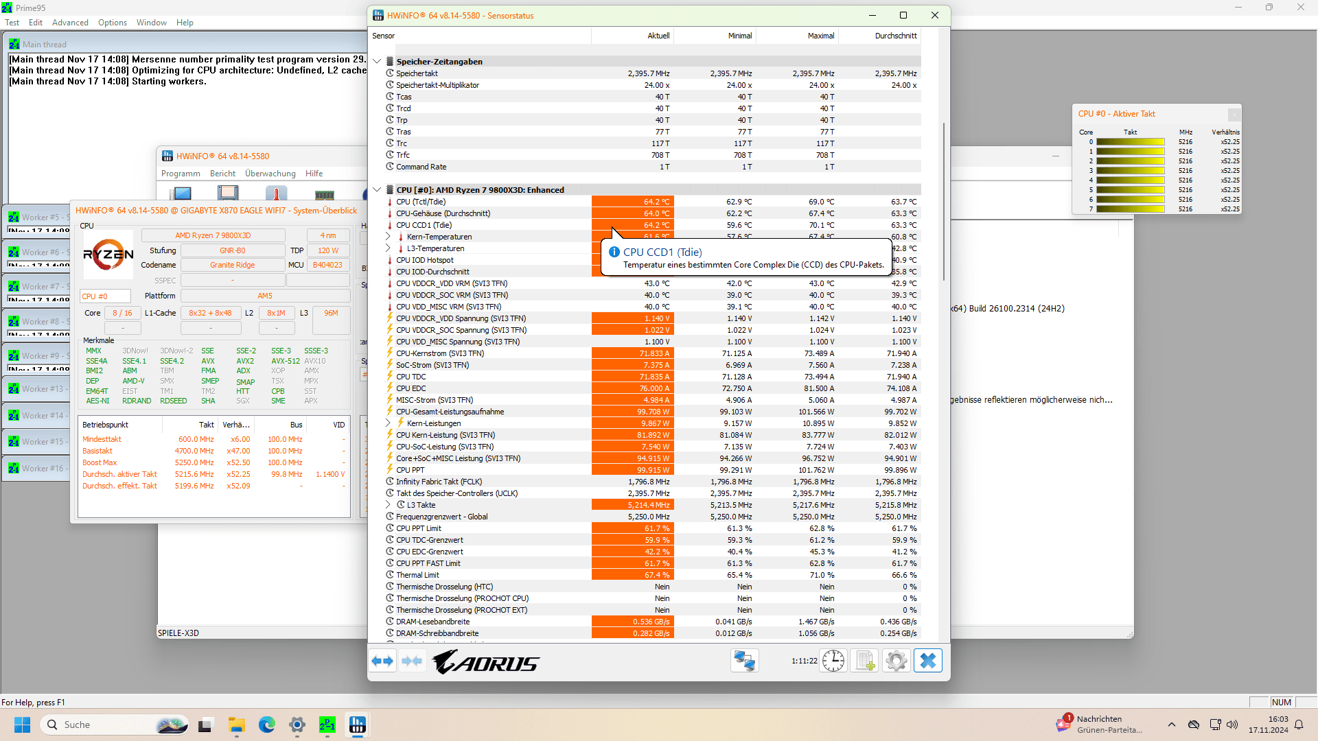Reset the sensor timer clock icon
Screen dimensions: 1318x741
pyautogui.click(x=833, y=661)
